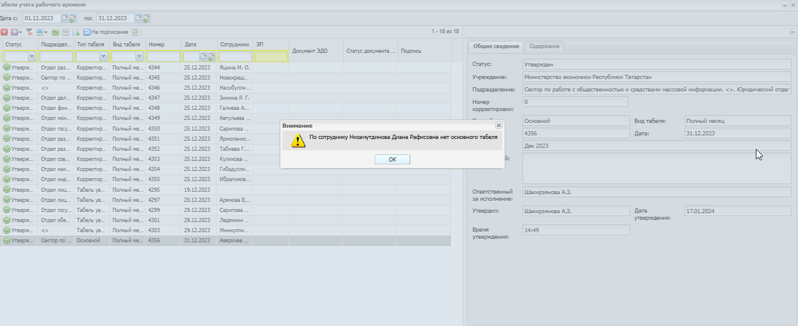798x326 pixels.
Task: Click the Номер column filter field
Action: pyautogui.click(x=163, y=56)
